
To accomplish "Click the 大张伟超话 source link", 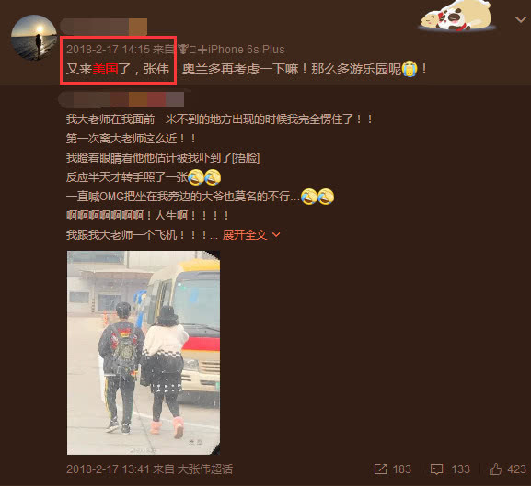I will (x=205, y=469).
